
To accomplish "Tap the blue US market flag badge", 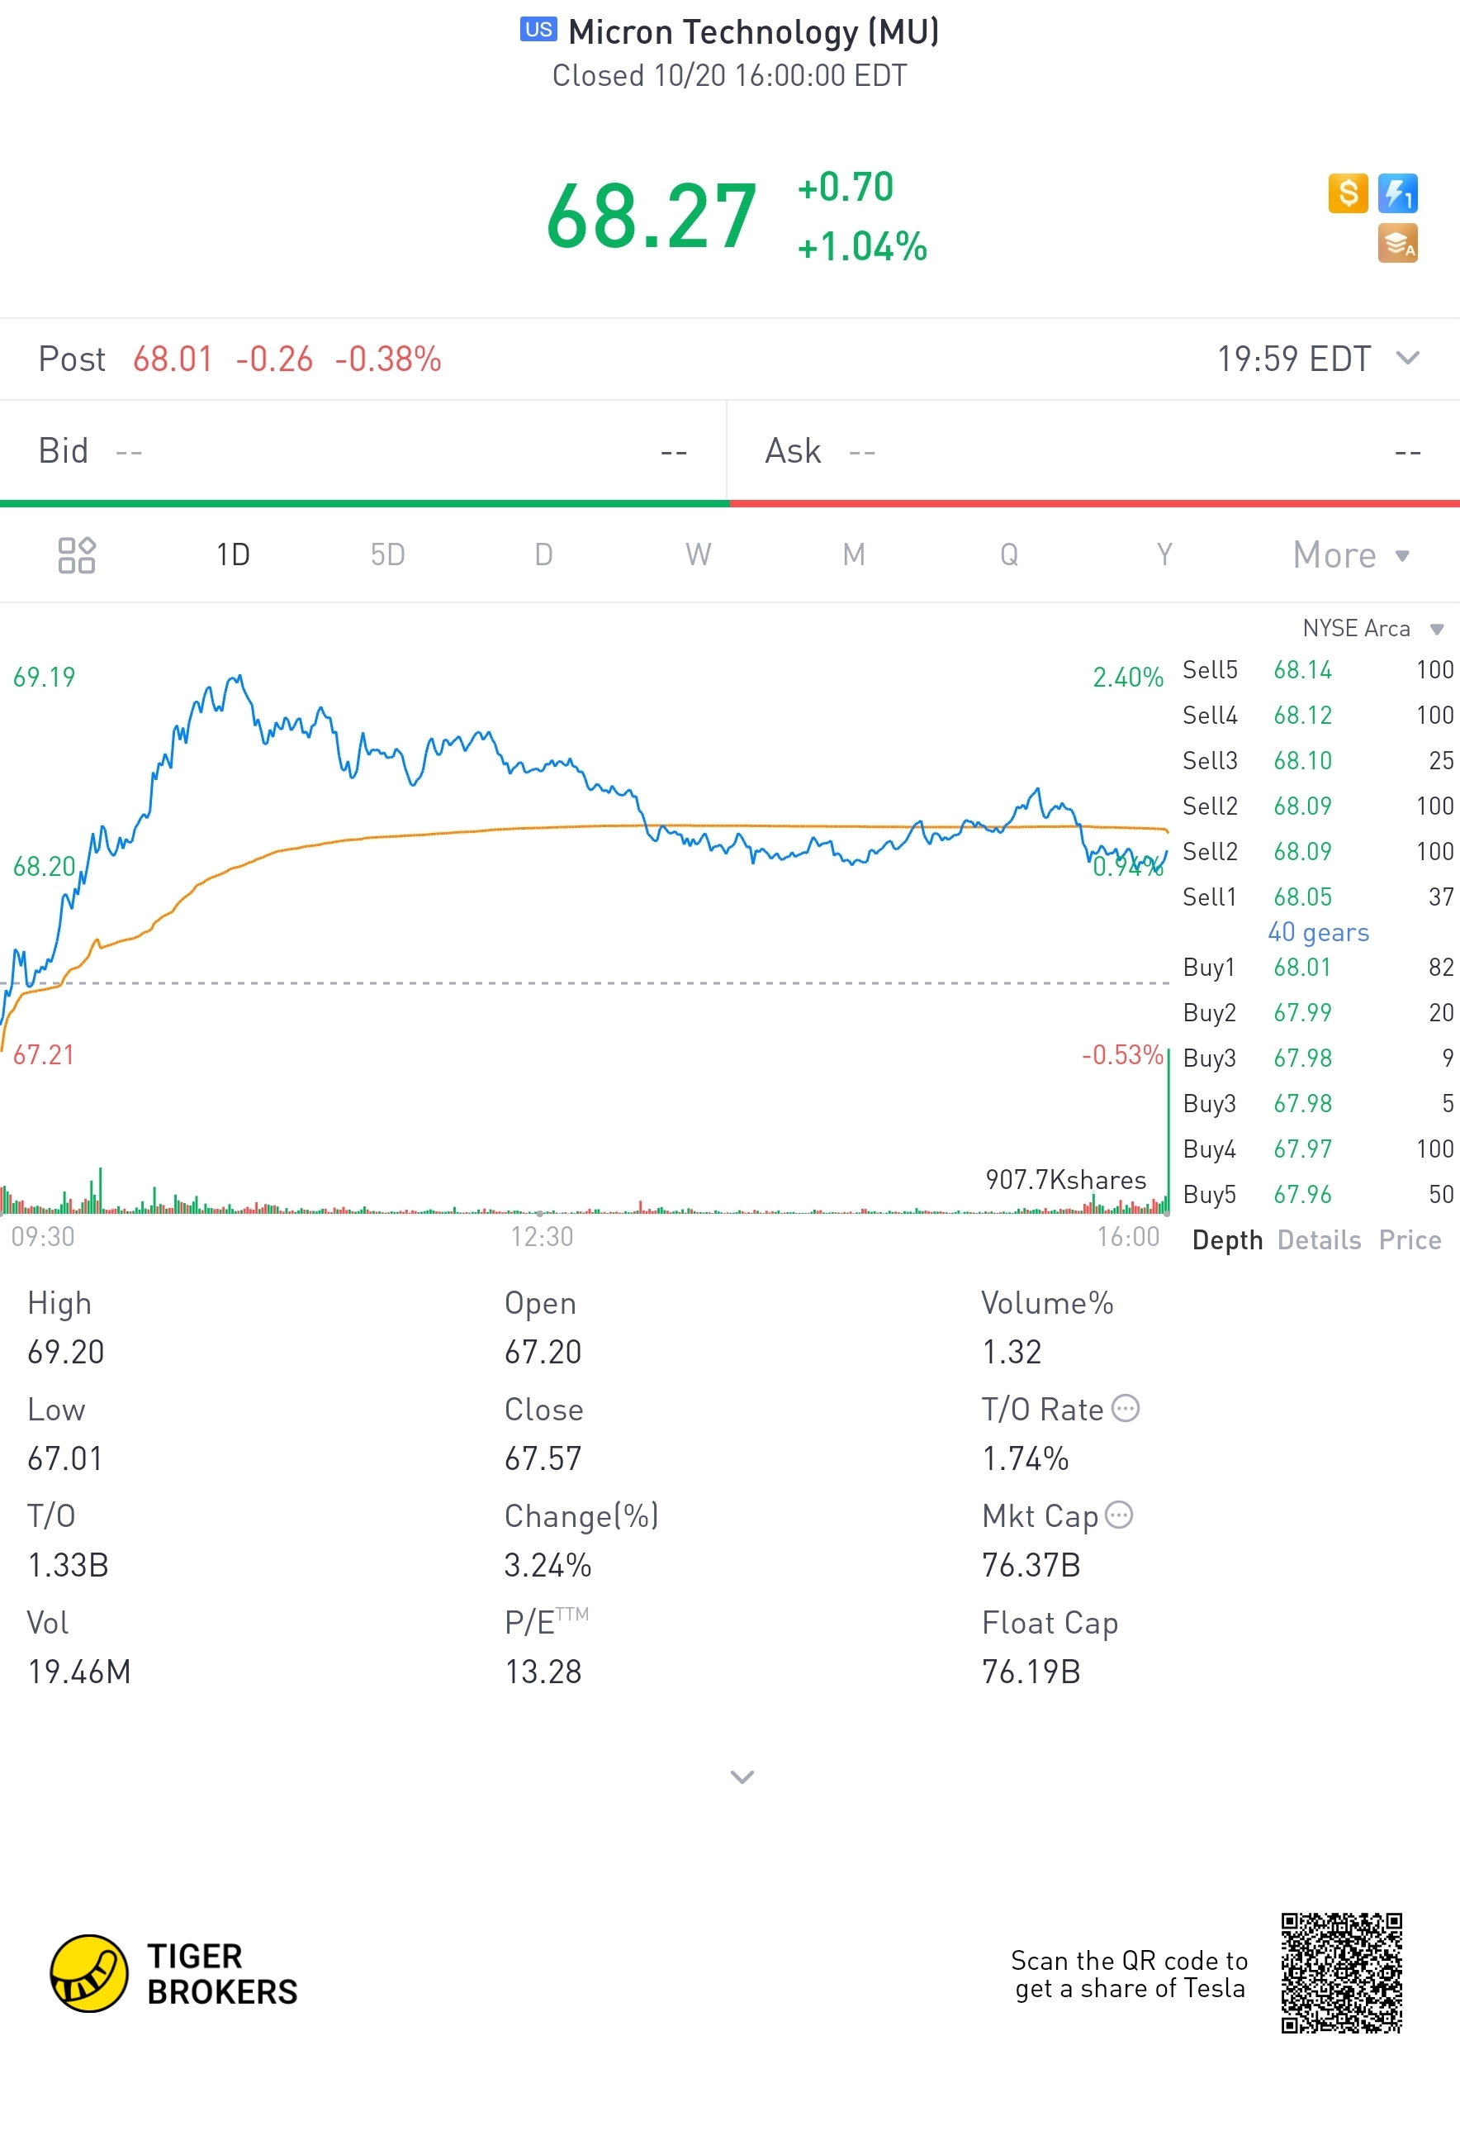I will click(x=539, y=30).
